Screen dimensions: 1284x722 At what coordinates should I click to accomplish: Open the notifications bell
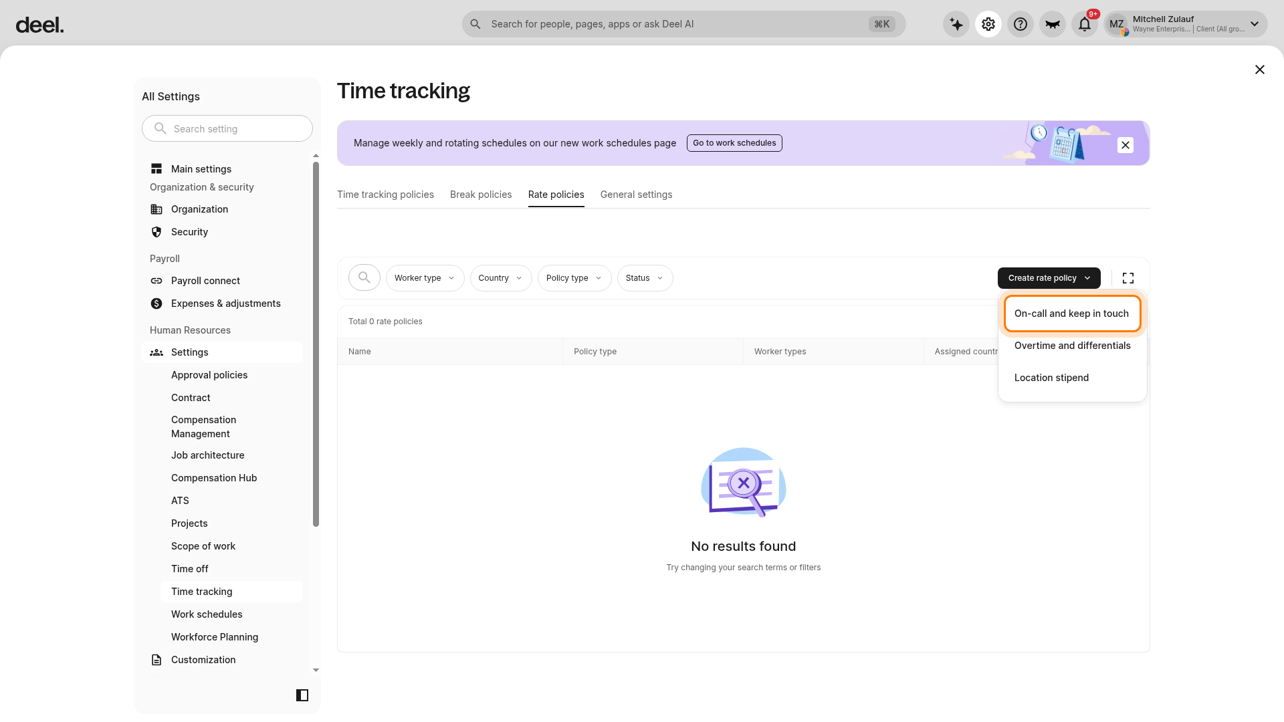pyautogui.click(x=1085, y=24)
